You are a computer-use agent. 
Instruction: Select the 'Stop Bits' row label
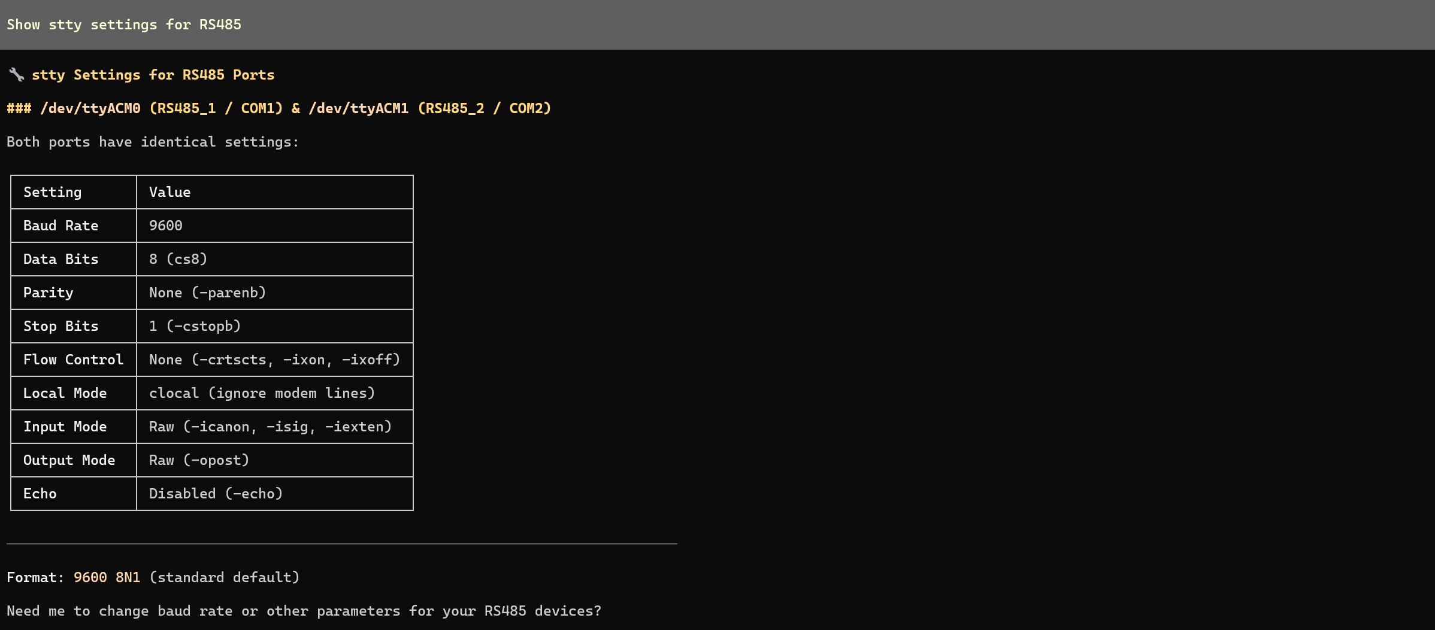60,326
